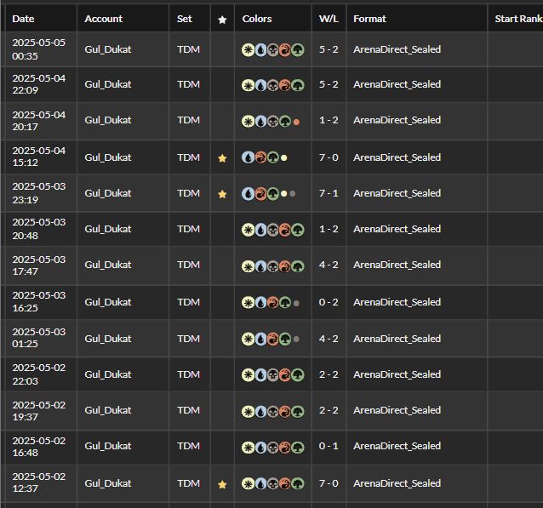The height and width of the screenshot is (508, 543).
Task: Click the 7 - 1 win/loss record
Action: [329, 193]
